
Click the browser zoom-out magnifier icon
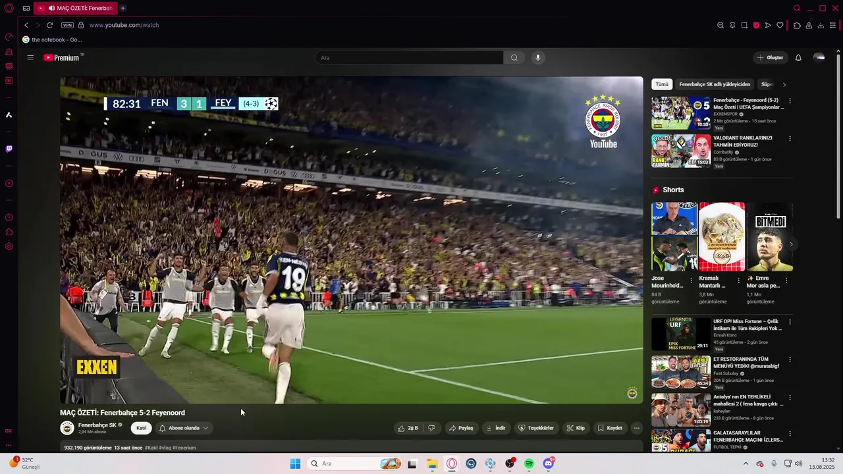(x=721, y=25)
